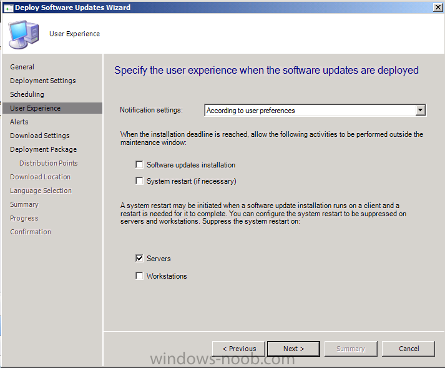The height and width of the screenshot is (368, 445).
Task: Check System restart (if necessary) option
Action: pyautogui.click(x=139, y=181)
